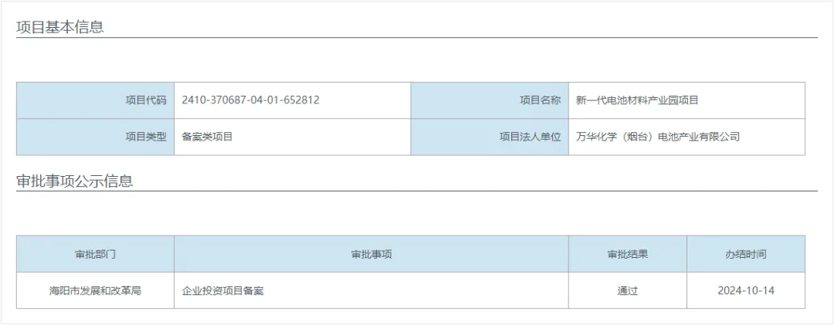Click the 通过 approval result cell
Image resolution: width=834 pixels, height=325 pixels.
(628, 290)
